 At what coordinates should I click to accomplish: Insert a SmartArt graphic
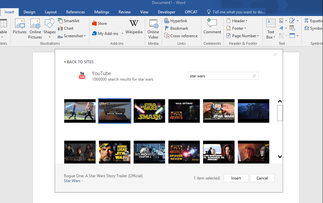coord(68,21)
